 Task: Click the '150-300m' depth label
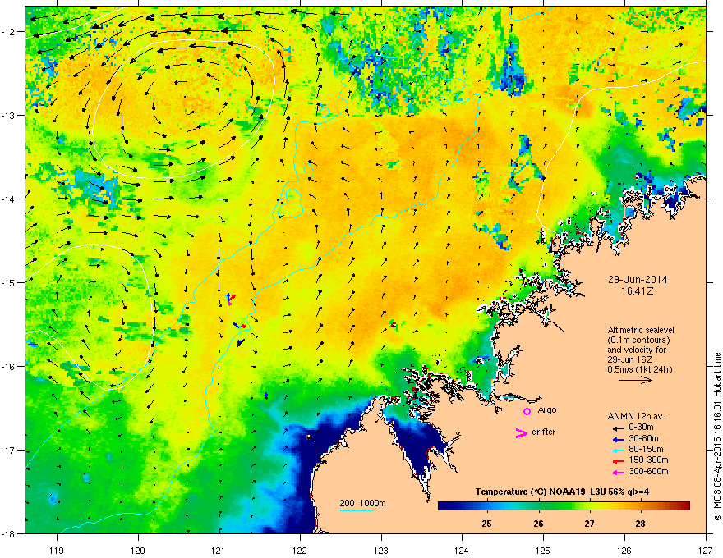[648, 460]
